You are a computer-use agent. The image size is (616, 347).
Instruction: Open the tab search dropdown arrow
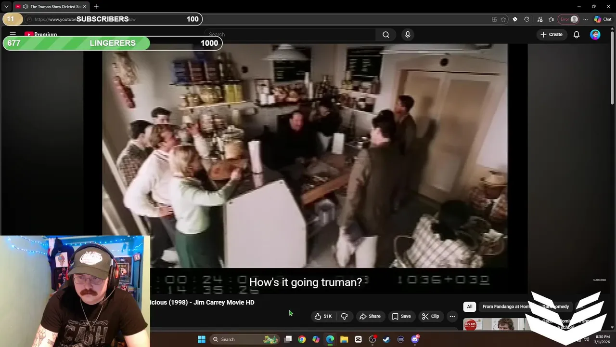pos(6,7)
